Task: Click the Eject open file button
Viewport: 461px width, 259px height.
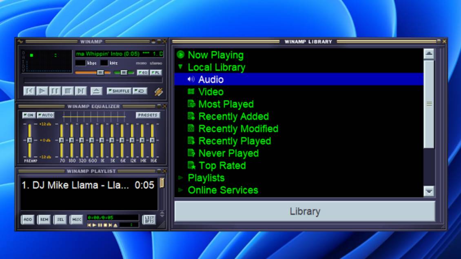Action: (x=96, y=91)
